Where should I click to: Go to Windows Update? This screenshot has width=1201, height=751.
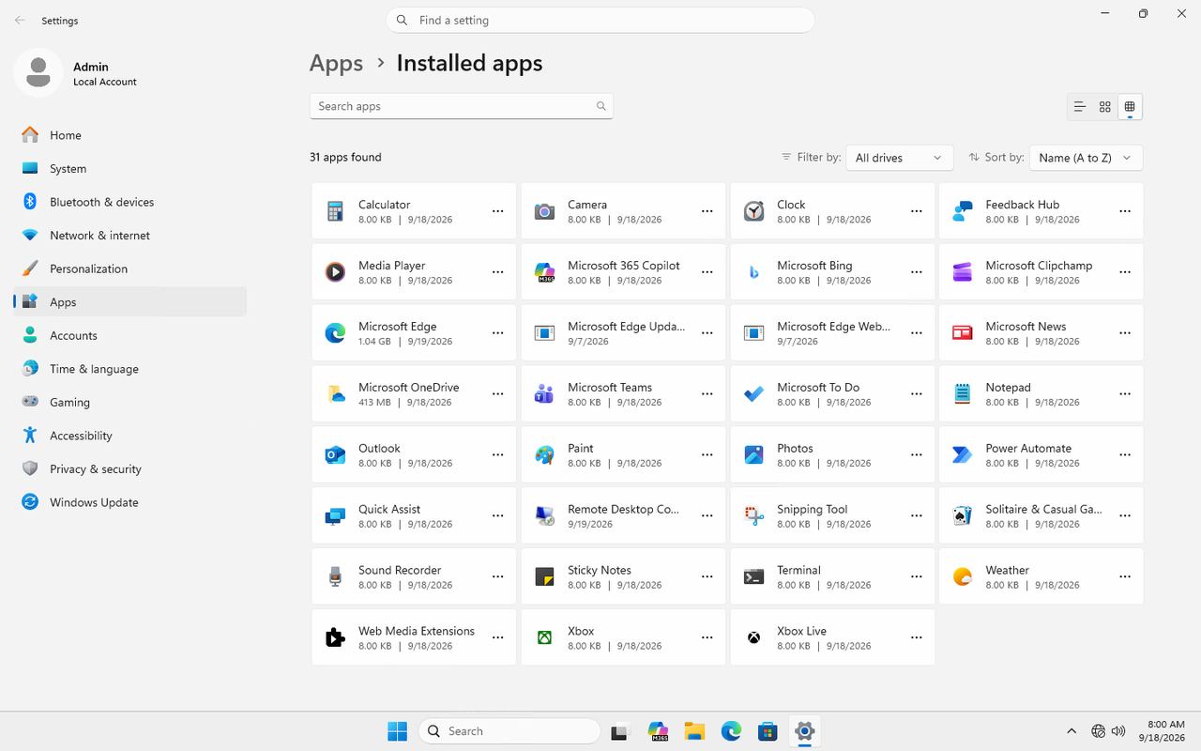130,502
